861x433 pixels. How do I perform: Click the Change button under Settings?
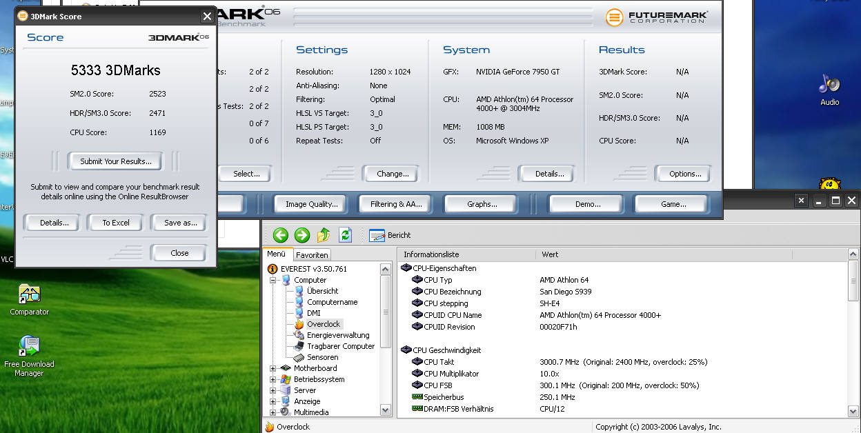pyautogui.click(x=393, y=174)
